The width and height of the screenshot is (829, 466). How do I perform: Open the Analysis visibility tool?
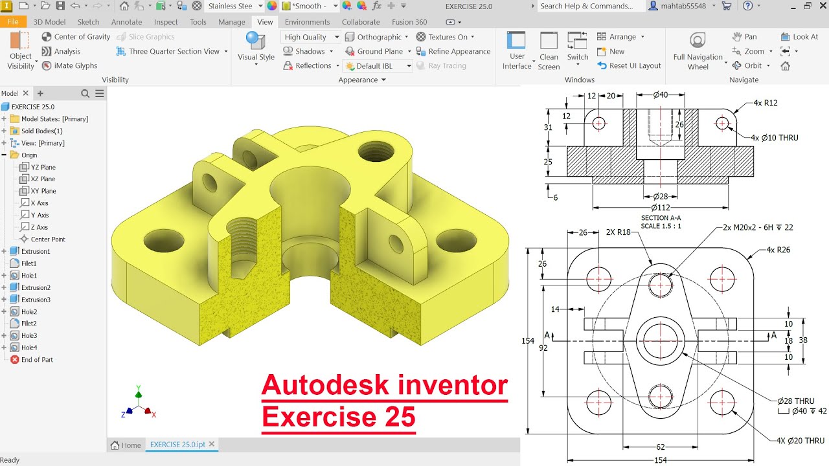tap(61, 51)
